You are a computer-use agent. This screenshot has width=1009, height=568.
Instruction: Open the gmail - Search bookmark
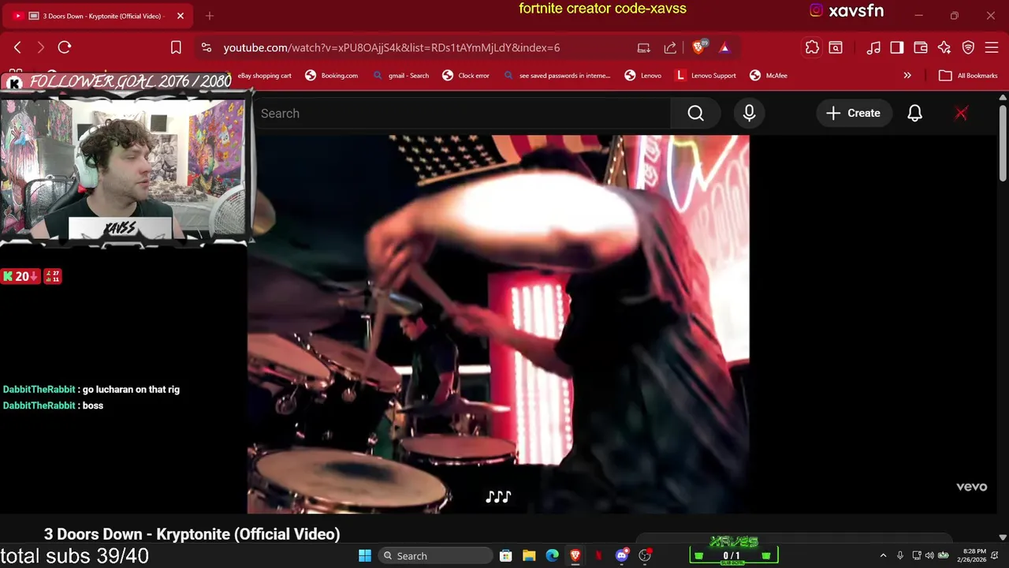(x=400, y=76)
